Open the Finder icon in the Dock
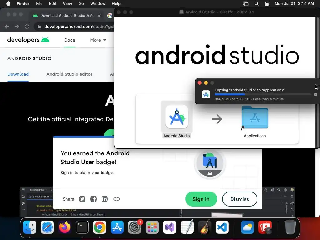The width and height of the screenshot is (320, 240). (30, 227)
